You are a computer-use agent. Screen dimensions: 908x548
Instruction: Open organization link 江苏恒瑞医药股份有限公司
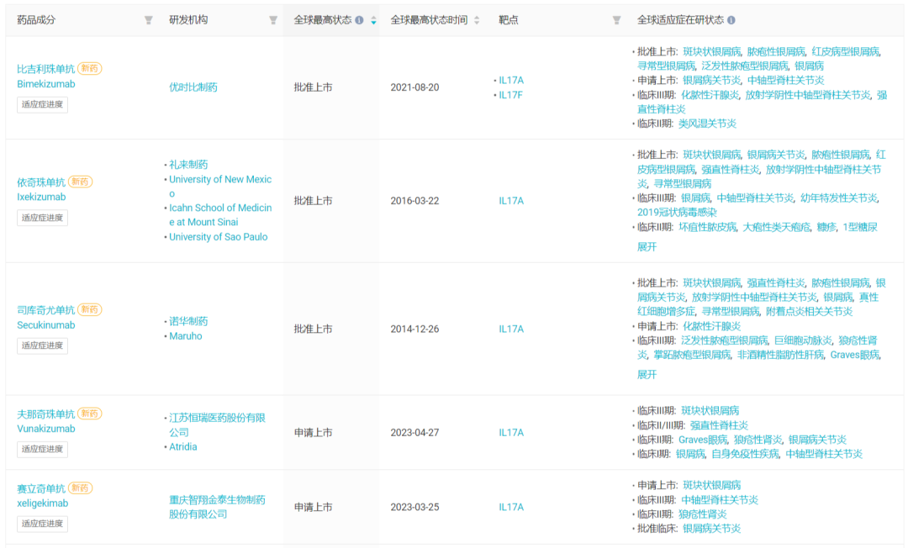point(217,424)
